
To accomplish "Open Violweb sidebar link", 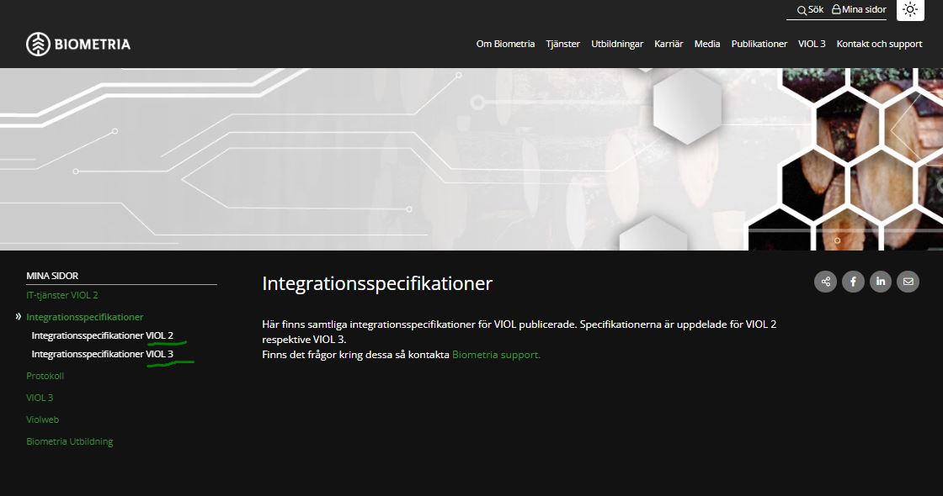I will coord(43,419).
